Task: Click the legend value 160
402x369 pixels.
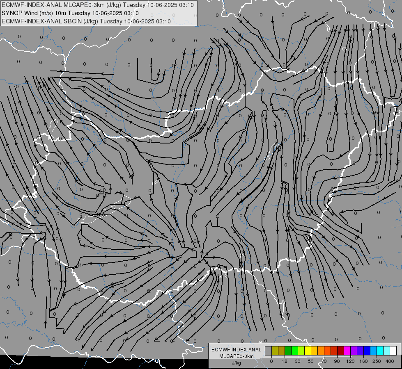Action: [x=363, y=361]
